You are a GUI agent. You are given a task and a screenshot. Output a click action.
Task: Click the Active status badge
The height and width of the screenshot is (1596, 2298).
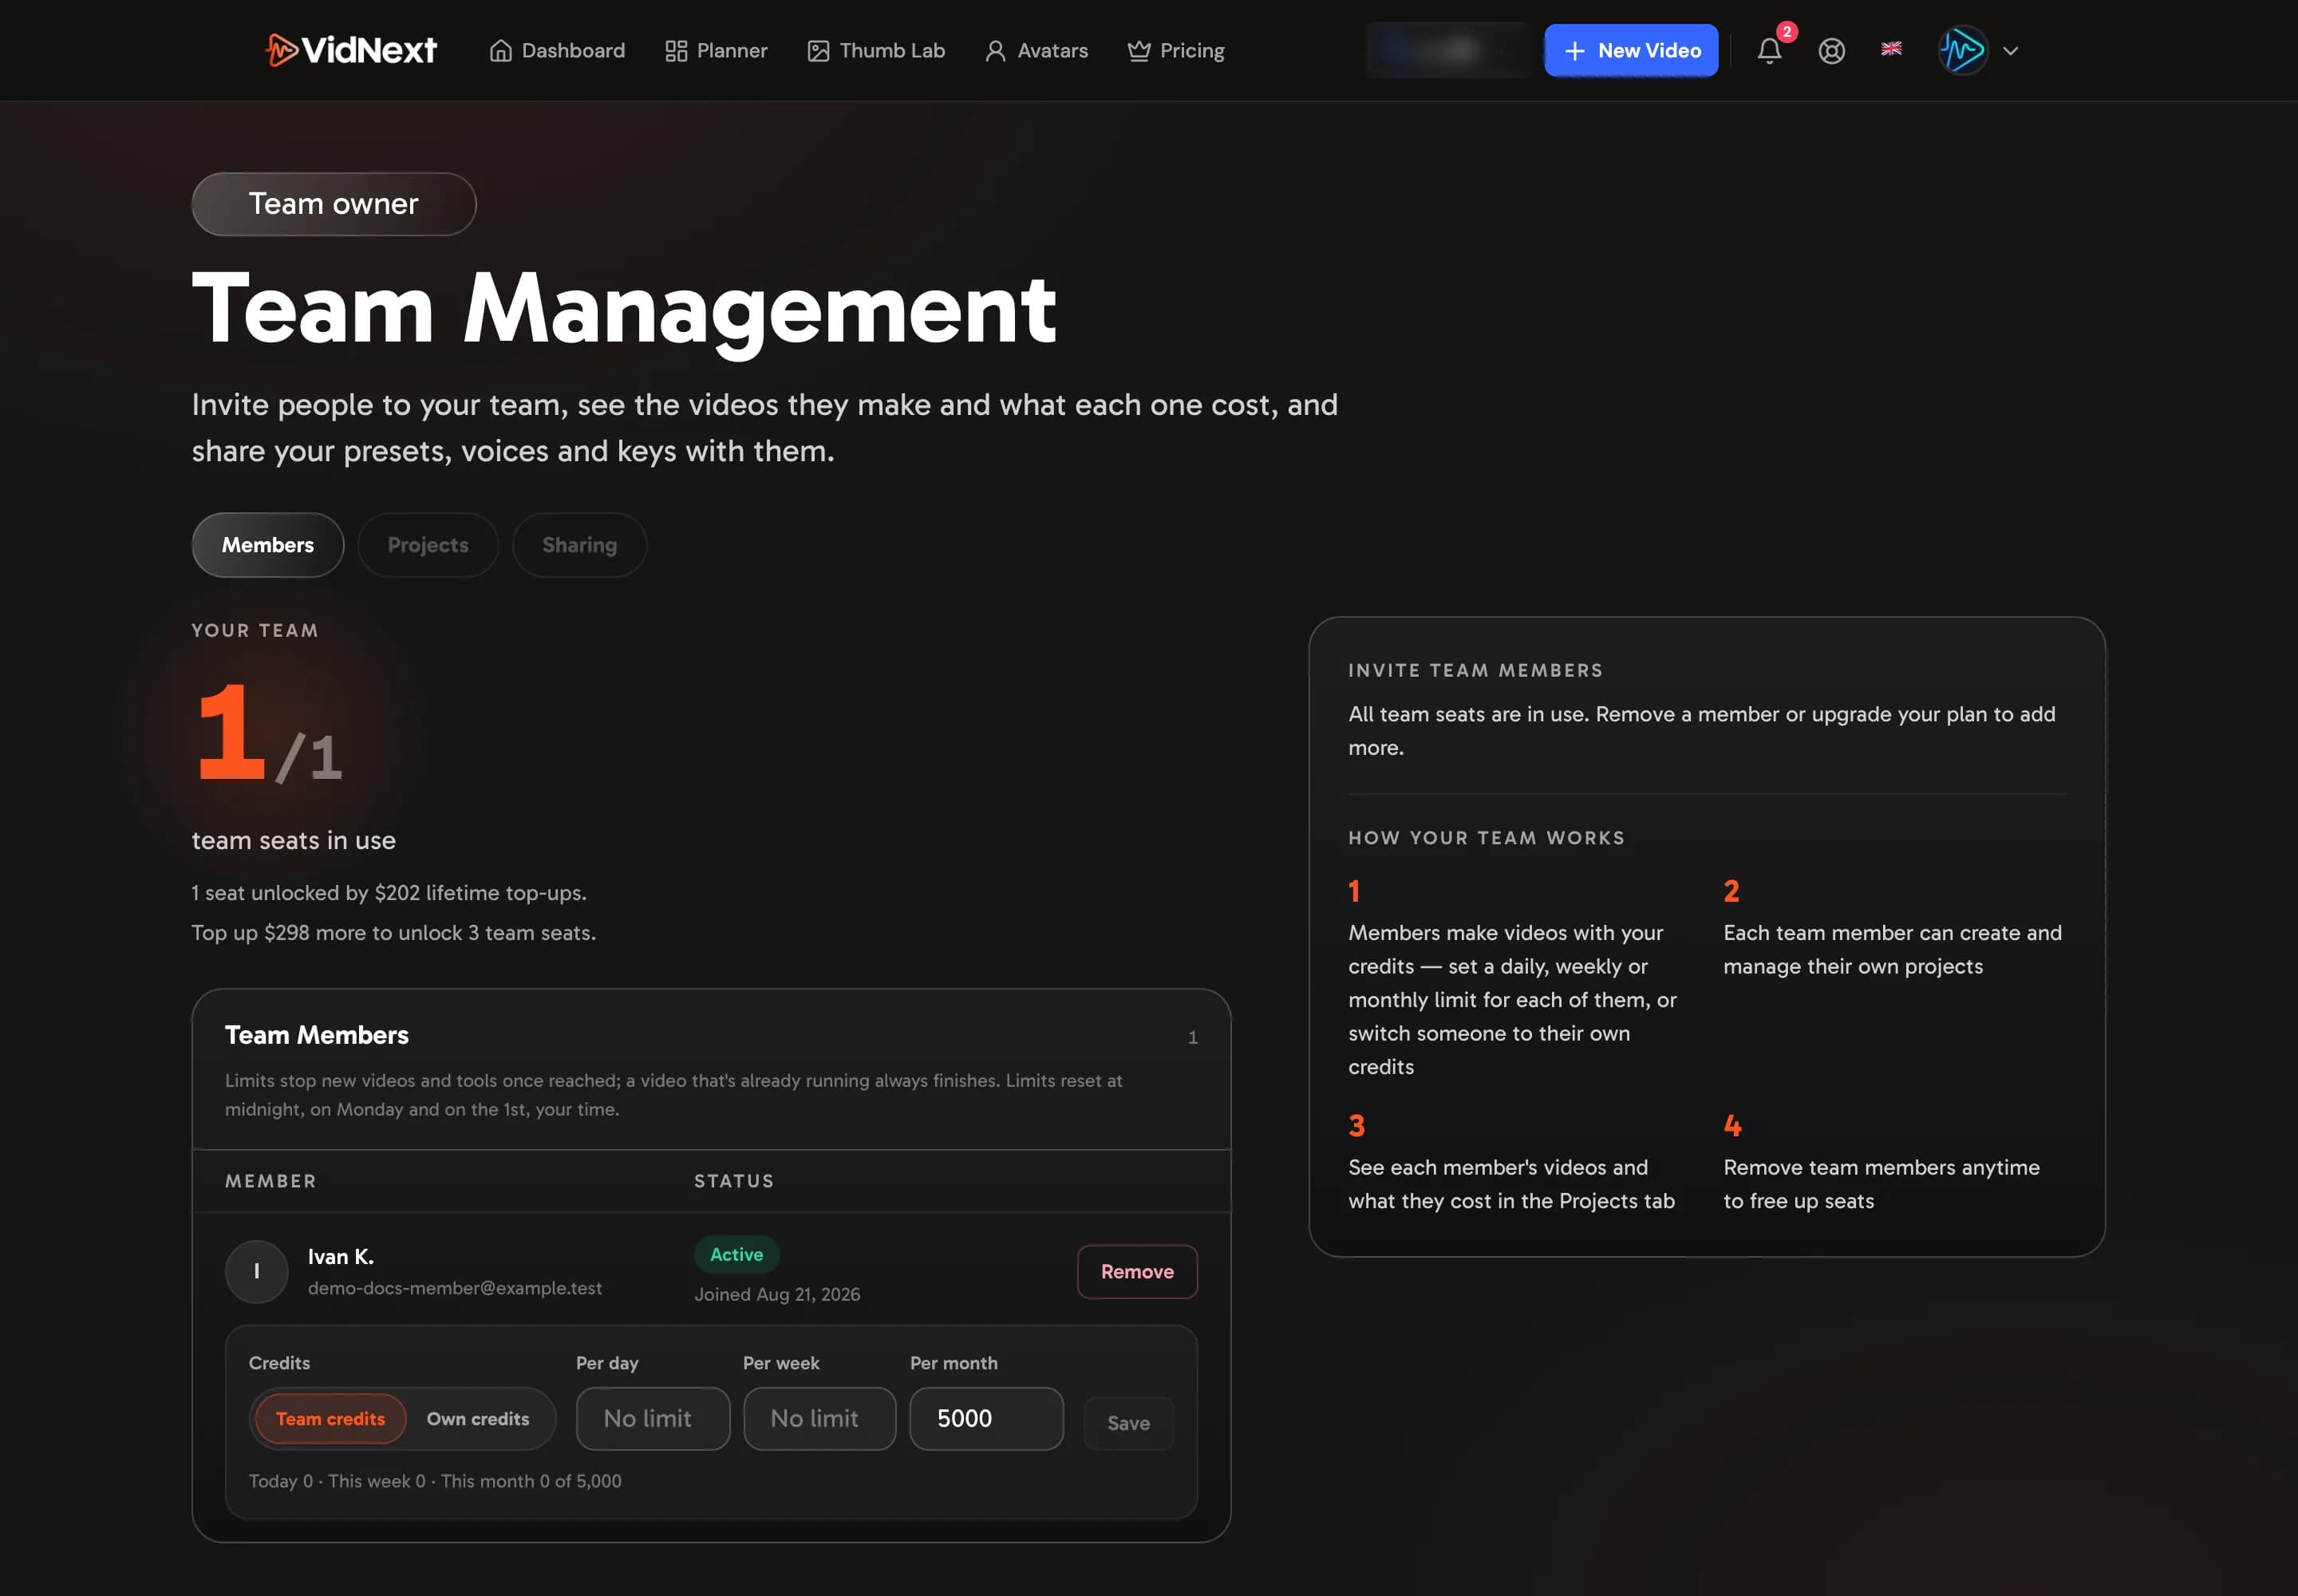tap(736, 1254)
